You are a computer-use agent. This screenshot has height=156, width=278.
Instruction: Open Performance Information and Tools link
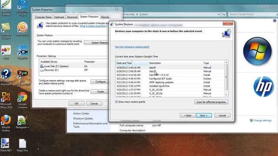pyautogui.click(x=90, y=125)
